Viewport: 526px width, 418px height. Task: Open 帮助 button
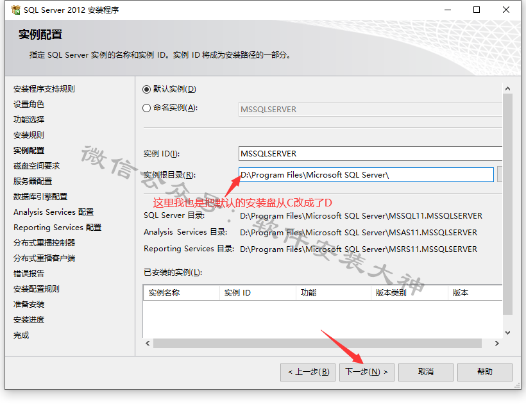[x=485, y=372]
